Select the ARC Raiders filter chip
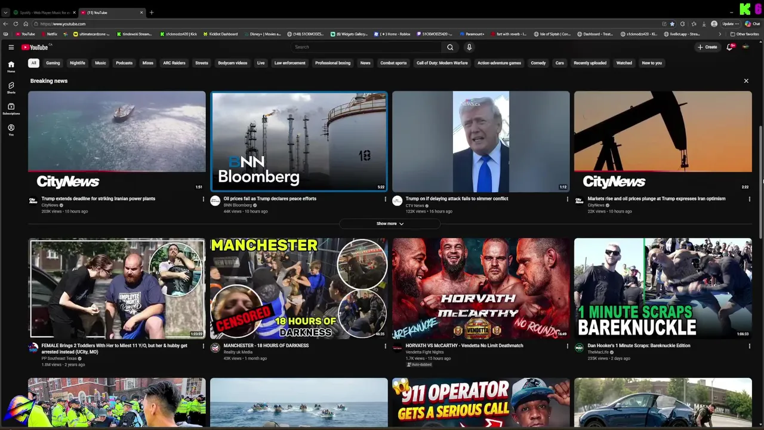 [174, 63]
